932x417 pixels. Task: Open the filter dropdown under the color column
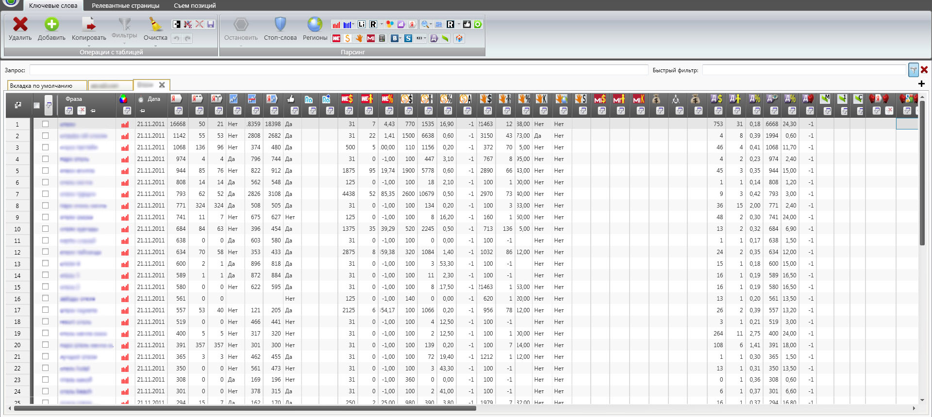127,111
